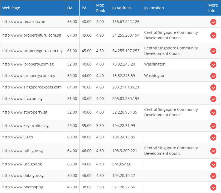
Task: Click IP address 104.20.10.27
Action: [124, 176]
